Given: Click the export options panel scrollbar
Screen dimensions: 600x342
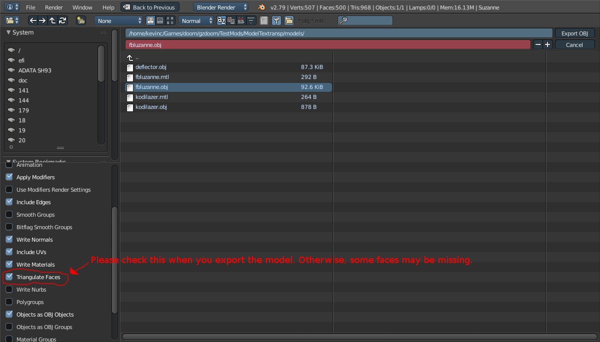Looking at the screenshot, I should (114, 260).
